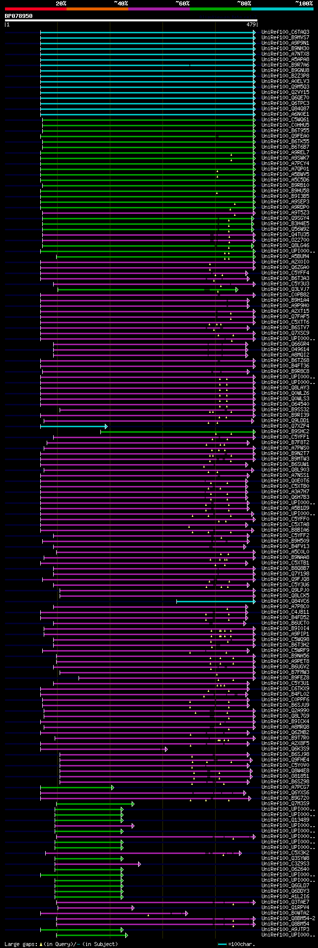This screenshot has height=948, width=318.
Task: Select hit UniRef100_Q8L903
Action: [285, 470]
